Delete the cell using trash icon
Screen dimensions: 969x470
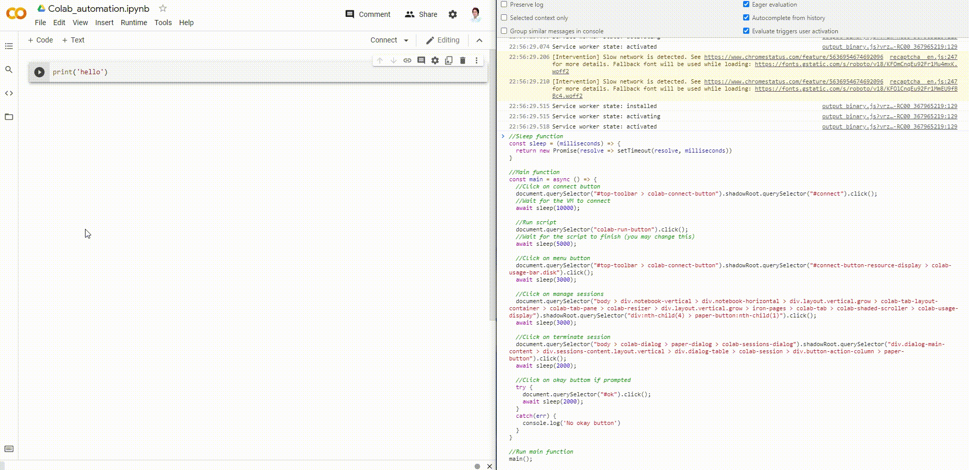pyautogui.click(x=462, y=60)
